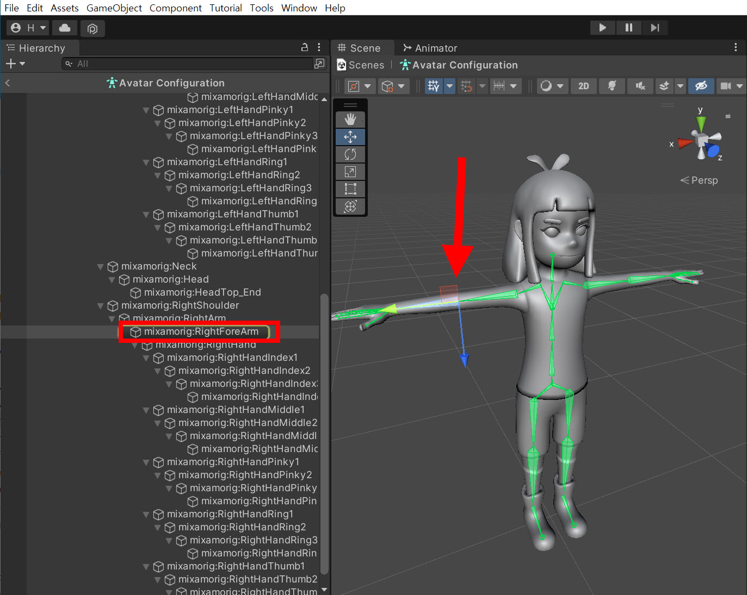The image size is (747, 595).
Task: Collapse mixamorig:RightHandIndex1 tree item
Action: click(146, 358)
